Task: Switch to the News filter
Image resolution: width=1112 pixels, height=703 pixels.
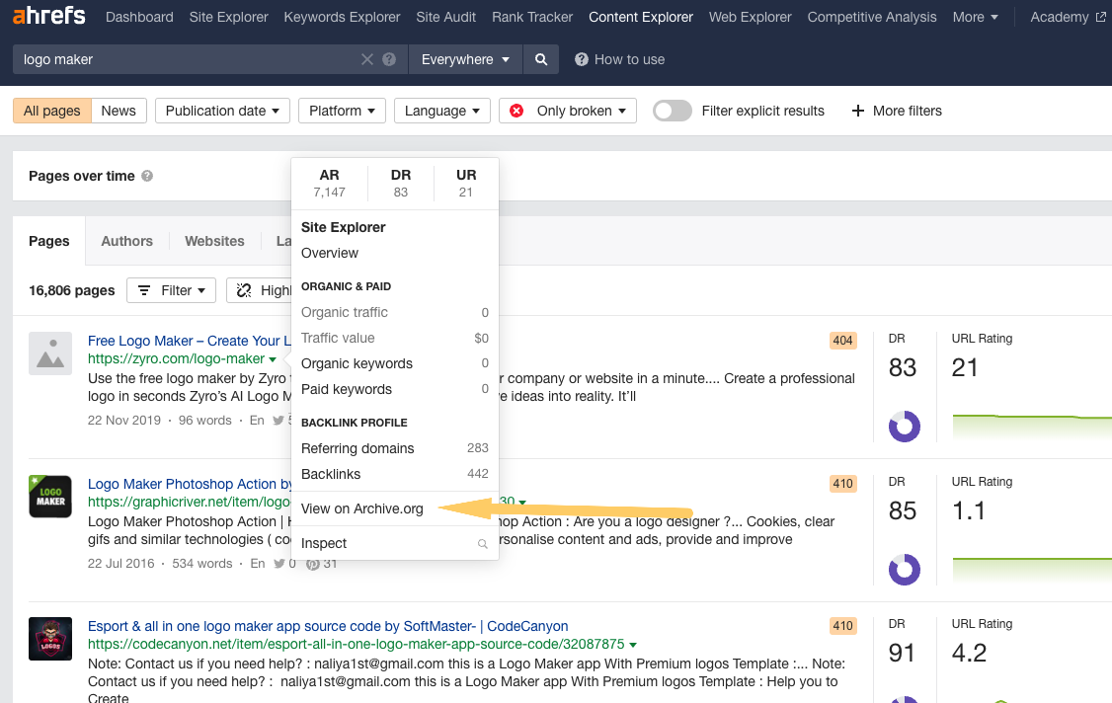Action: point(119,111)
